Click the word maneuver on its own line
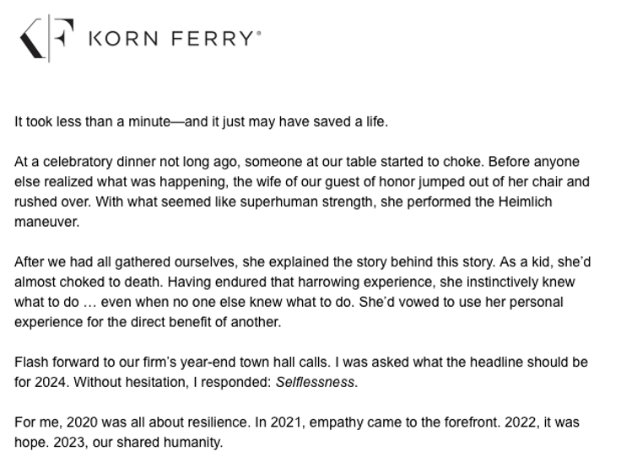The image size is (621, 462). point(46,222)
